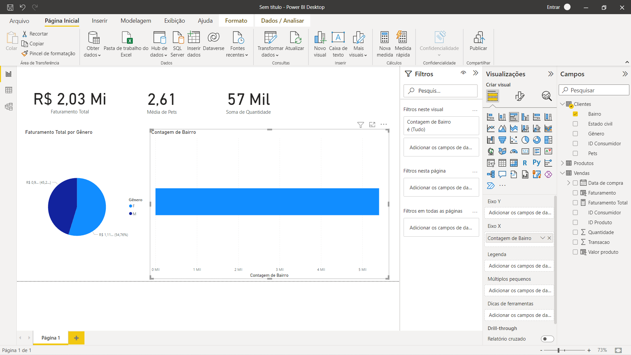
Task: Select the line chart visualization
Action: point(491,128)
